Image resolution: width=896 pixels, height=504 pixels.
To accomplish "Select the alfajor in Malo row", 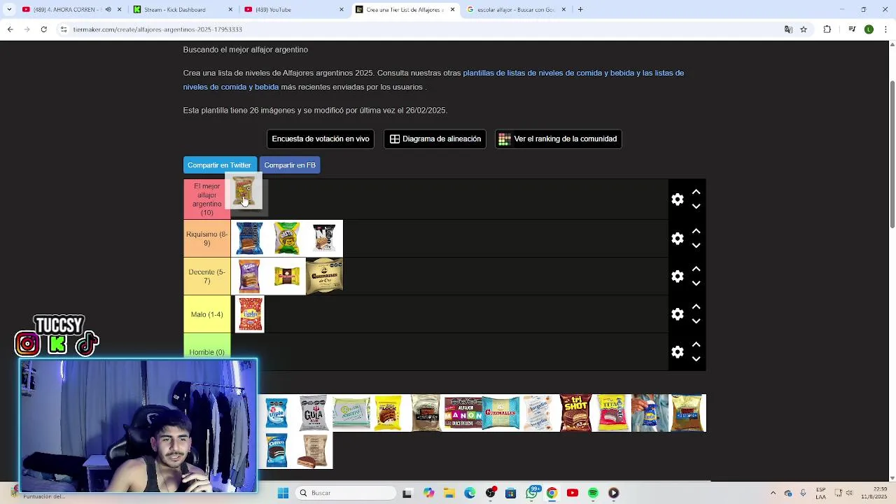I will [x=250, y=314].
